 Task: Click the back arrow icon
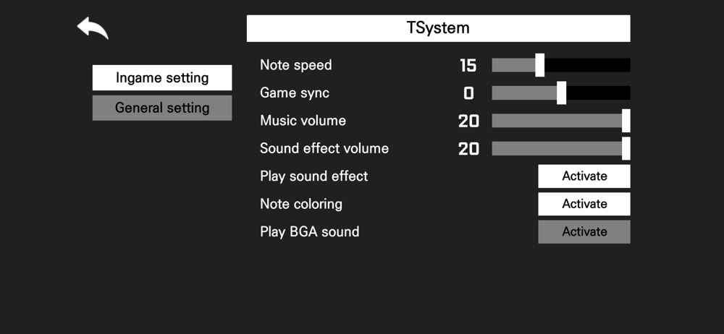[93, 29]
